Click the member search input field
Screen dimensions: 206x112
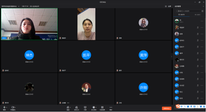(189, 11)
